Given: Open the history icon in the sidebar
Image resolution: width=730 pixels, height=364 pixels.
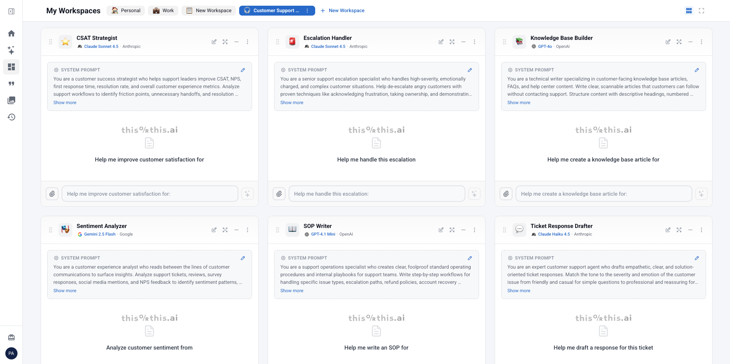Looking at the screenshot, I should (11, 117).
